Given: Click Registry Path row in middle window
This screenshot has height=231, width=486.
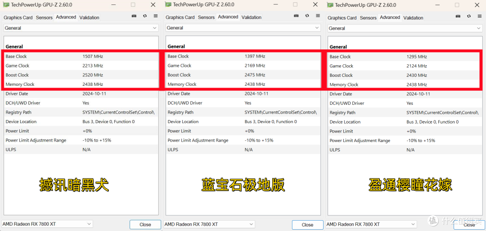Looking at the screenshot, I should pyautogui.click(x=243, y=112).
